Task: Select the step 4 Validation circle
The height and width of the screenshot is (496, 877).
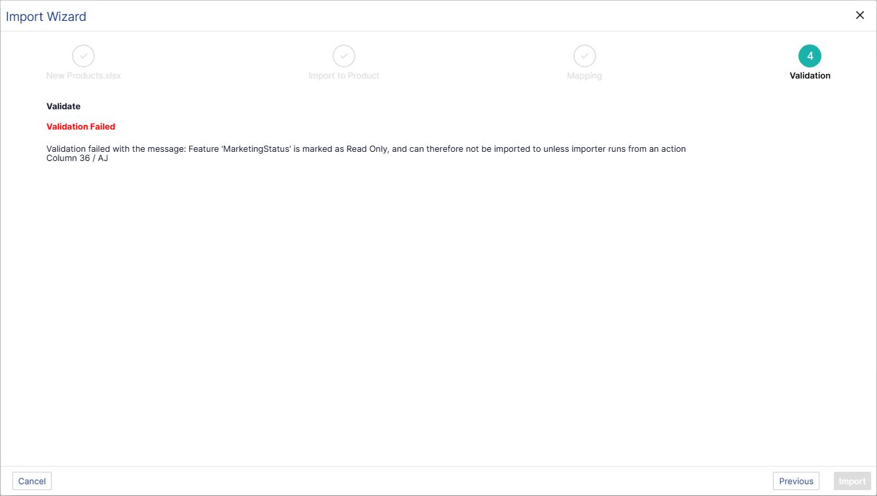Action: point(810,56)
